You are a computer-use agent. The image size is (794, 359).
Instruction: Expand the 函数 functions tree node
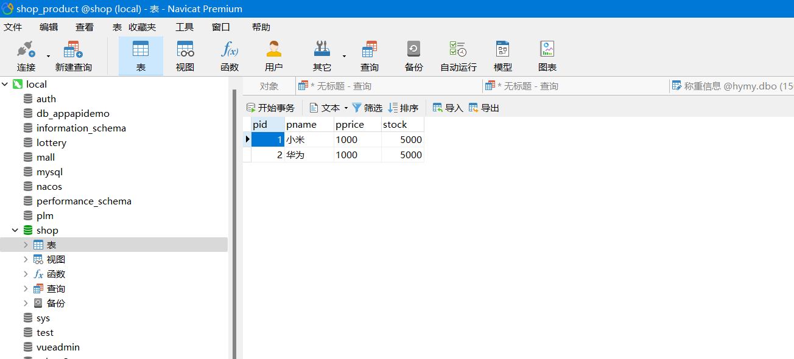26,274
